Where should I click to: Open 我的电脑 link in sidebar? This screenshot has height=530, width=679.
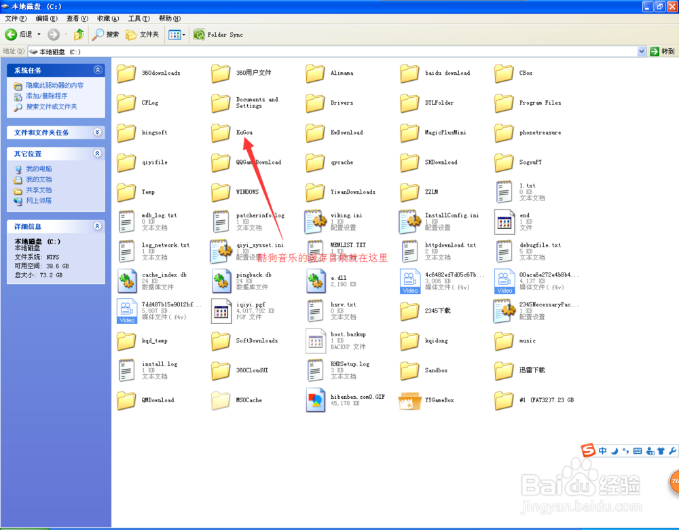click(39, 169)
